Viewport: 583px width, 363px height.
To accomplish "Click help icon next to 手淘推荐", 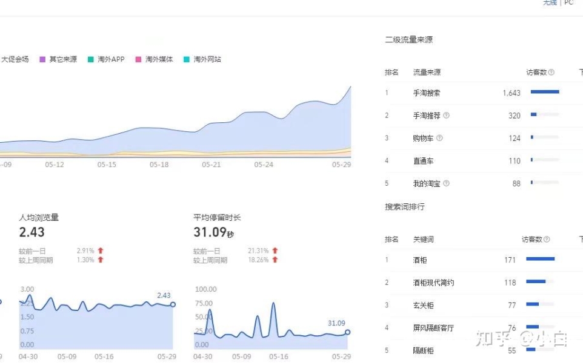I will [x=447, y=116].
